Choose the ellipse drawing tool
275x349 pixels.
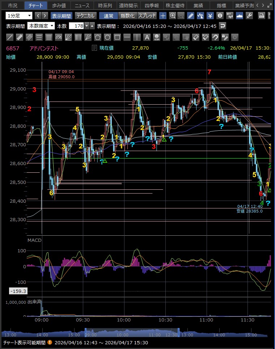107,37
